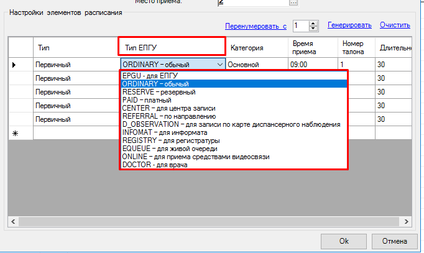The height and width of the screenshot is (253, 424).
Task: Click the Очистить link
Action: [395, 25]
